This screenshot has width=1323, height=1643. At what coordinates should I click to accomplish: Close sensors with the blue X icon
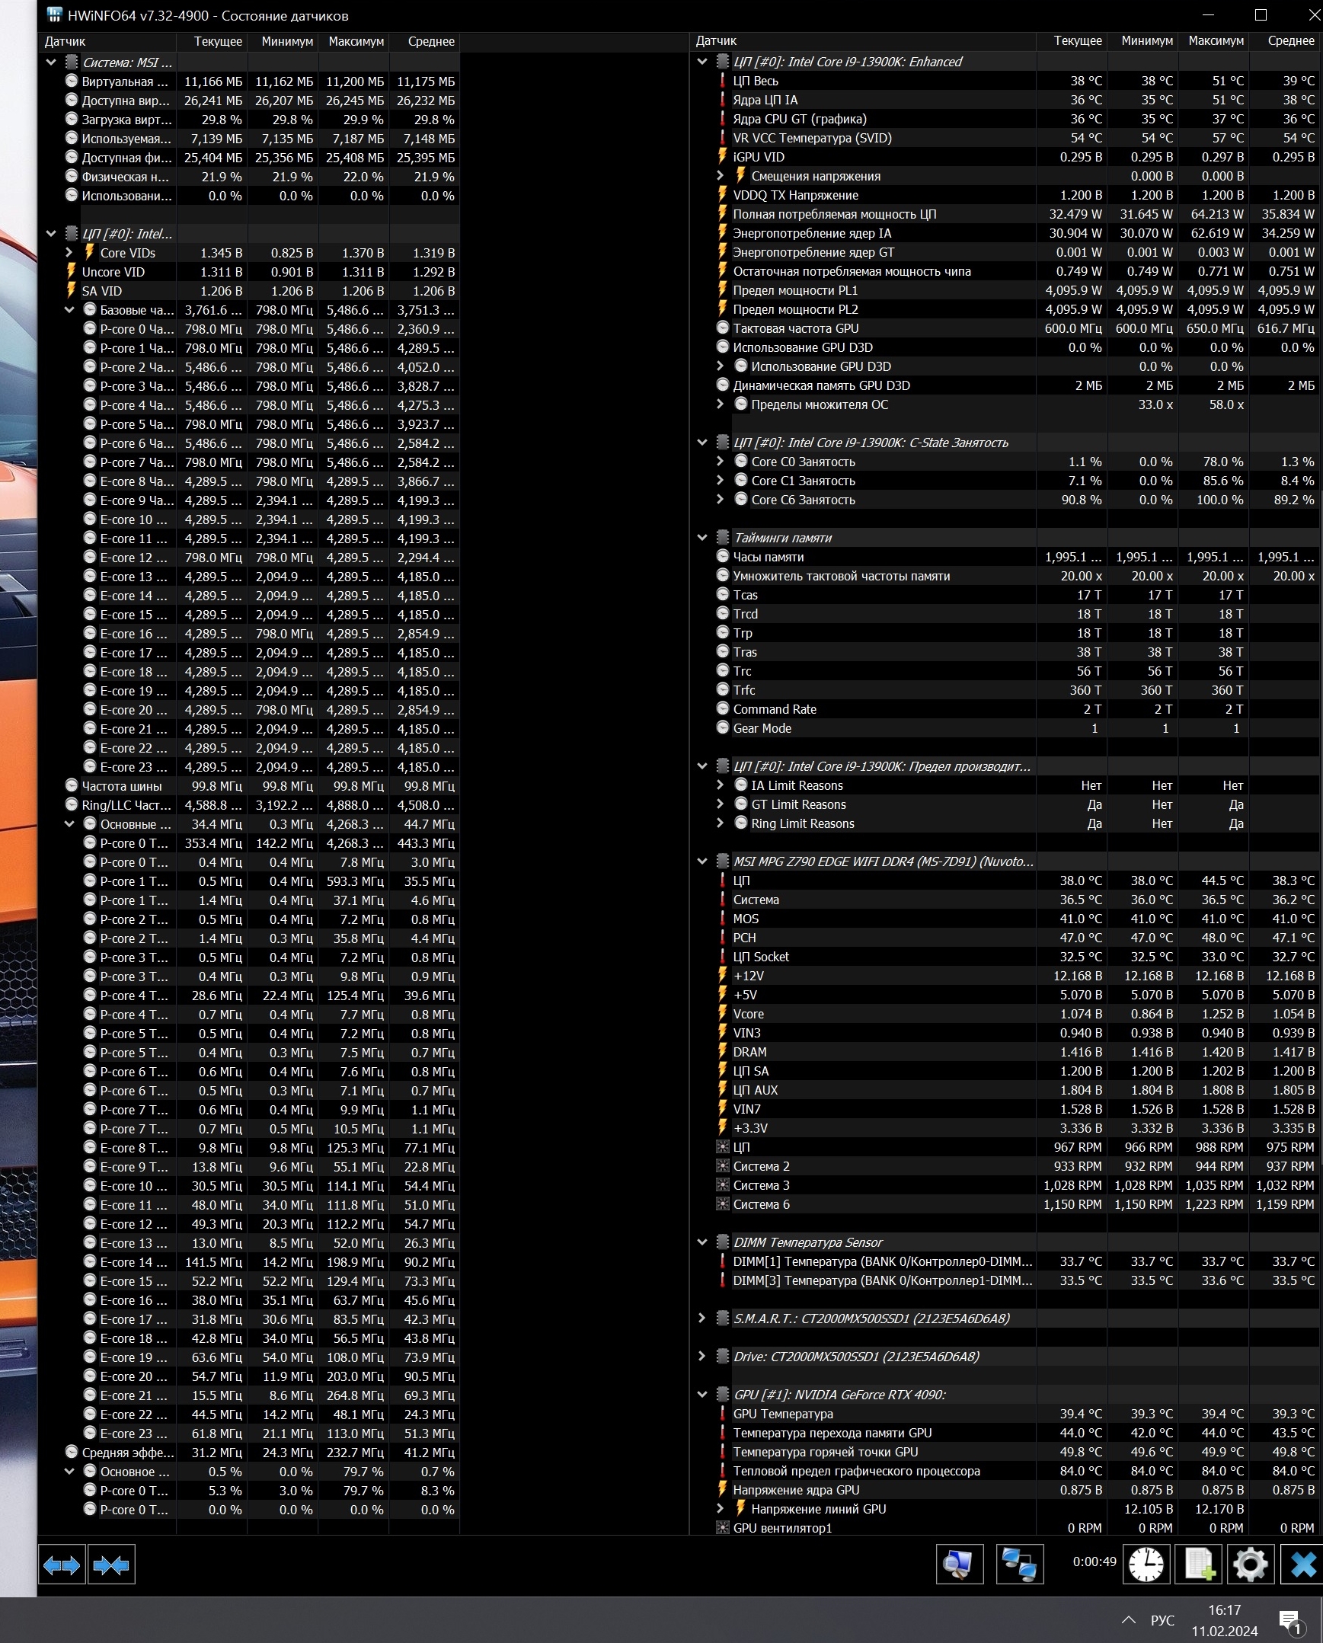click(1302, 1565)
